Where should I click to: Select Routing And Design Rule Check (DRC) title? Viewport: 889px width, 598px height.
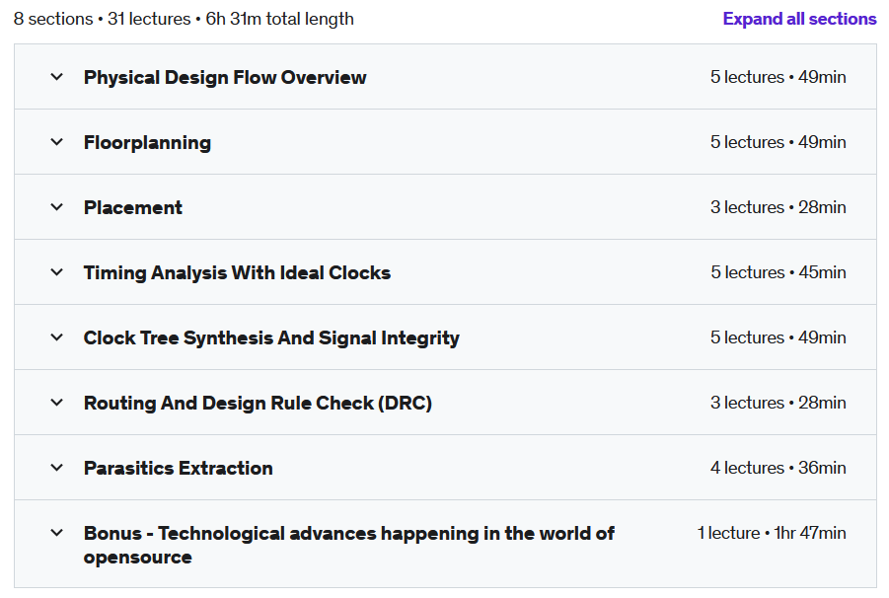click(258, 403)
